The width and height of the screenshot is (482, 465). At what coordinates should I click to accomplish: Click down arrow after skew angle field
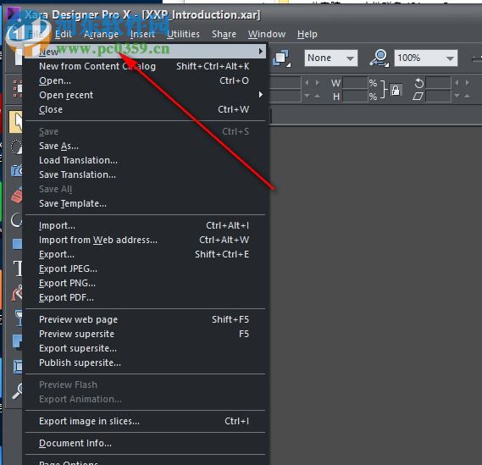[x=457, y=96]
